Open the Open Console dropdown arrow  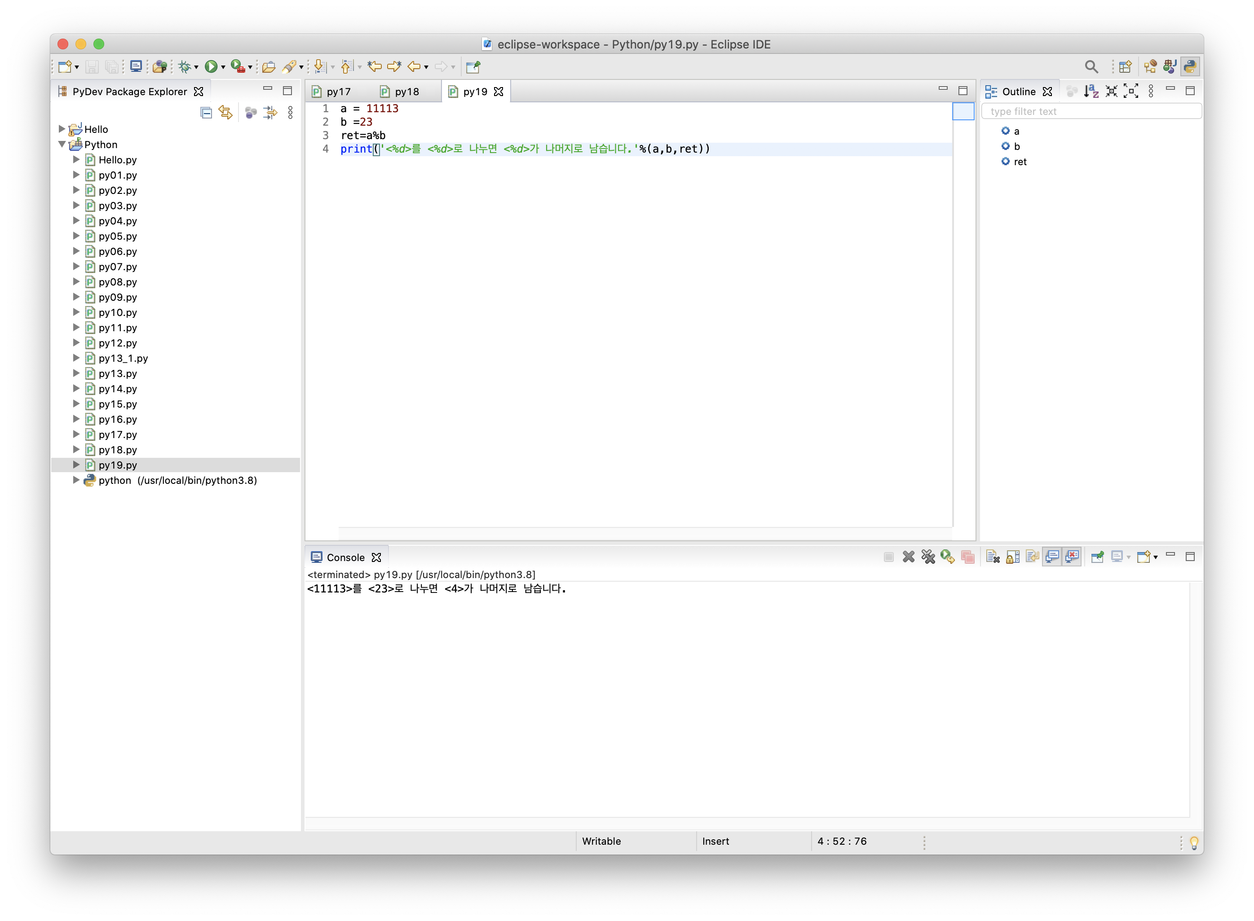pos(1155,557)
